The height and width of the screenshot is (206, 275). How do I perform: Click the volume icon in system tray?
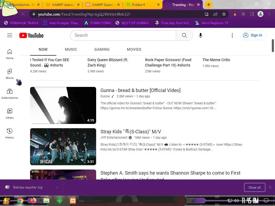(236, 201)
